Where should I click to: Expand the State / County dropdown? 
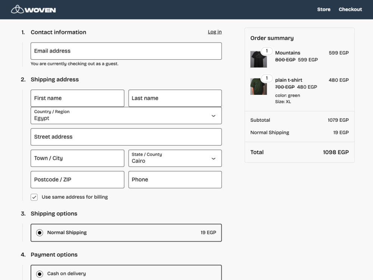pyautogui.click(x=175, y=158)
